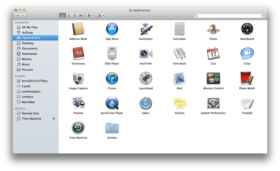Click inside the search field
280x171 pixels.
[x=229, y=15]
